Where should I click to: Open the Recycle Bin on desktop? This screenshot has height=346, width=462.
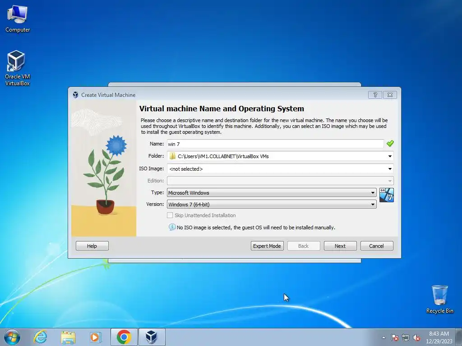coord(439,299)
